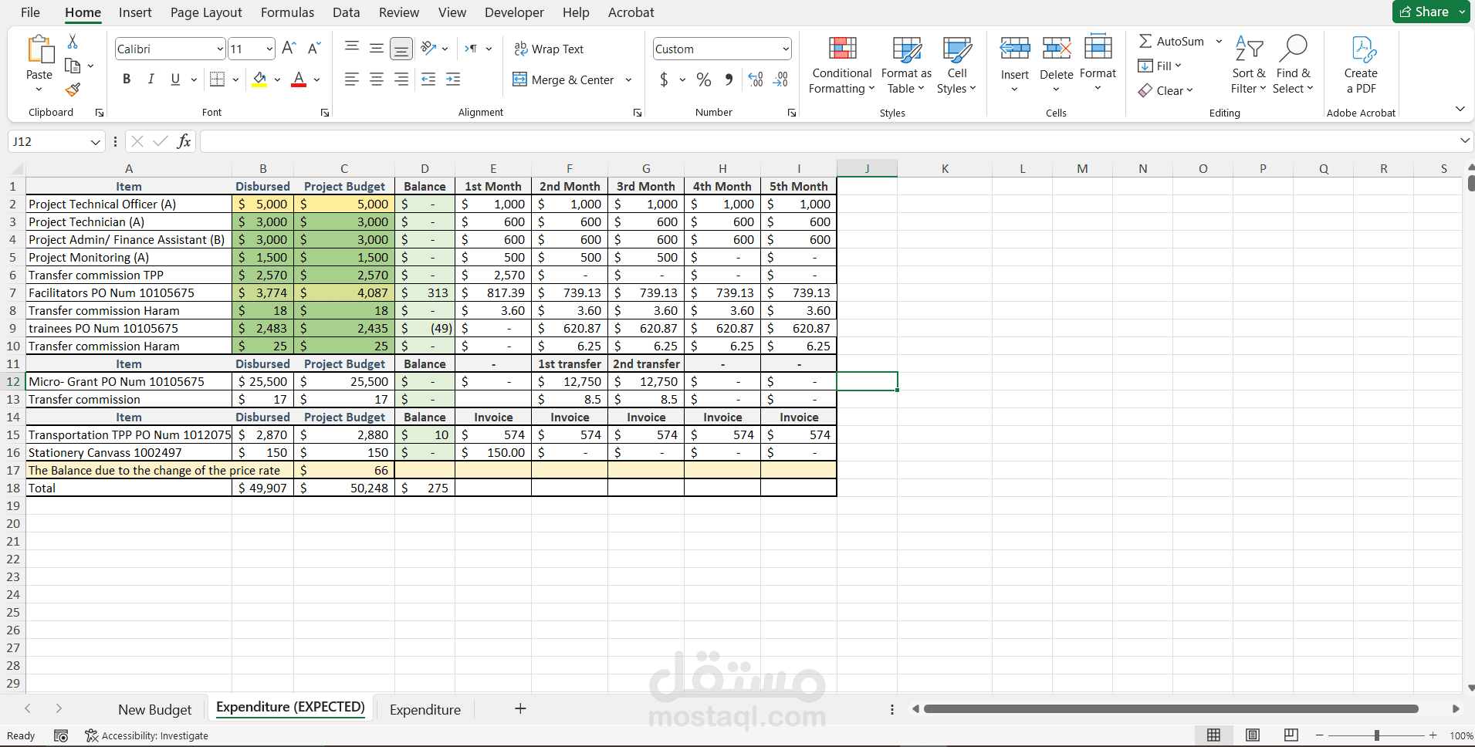The height and width of the screenshot is (747, 1475).
Task: Toggle Align Right horizontal alignment
Action: [401, 79]
